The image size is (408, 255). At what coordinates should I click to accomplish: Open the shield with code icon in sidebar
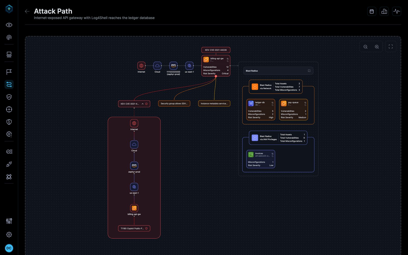click(x=9, y=97)
